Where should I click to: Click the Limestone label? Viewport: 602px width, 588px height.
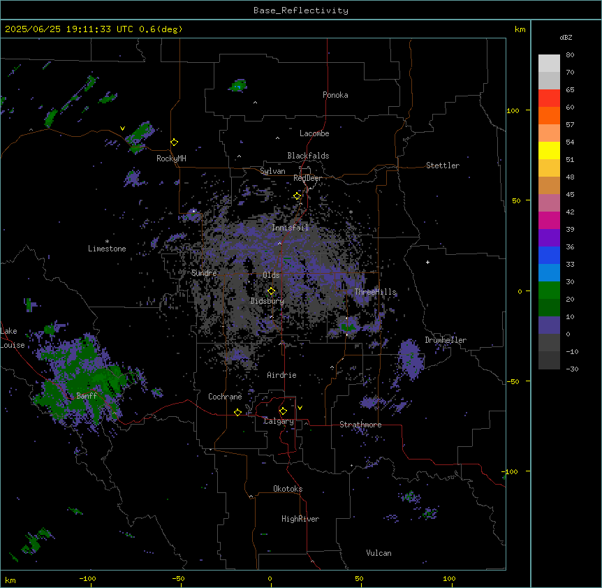tap(107, 249)
